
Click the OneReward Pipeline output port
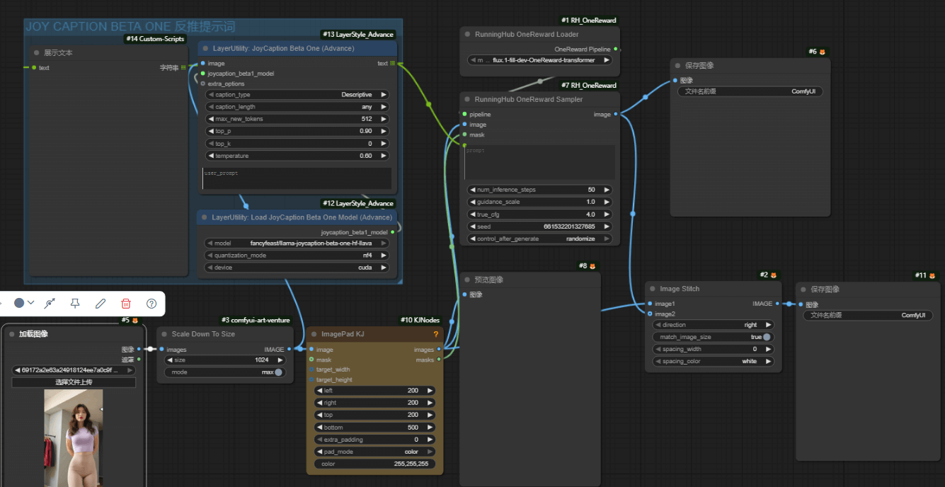615,49
